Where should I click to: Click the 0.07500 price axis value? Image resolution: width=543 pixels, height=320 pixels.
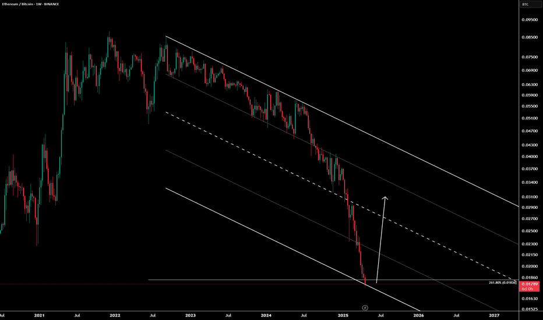530,57
